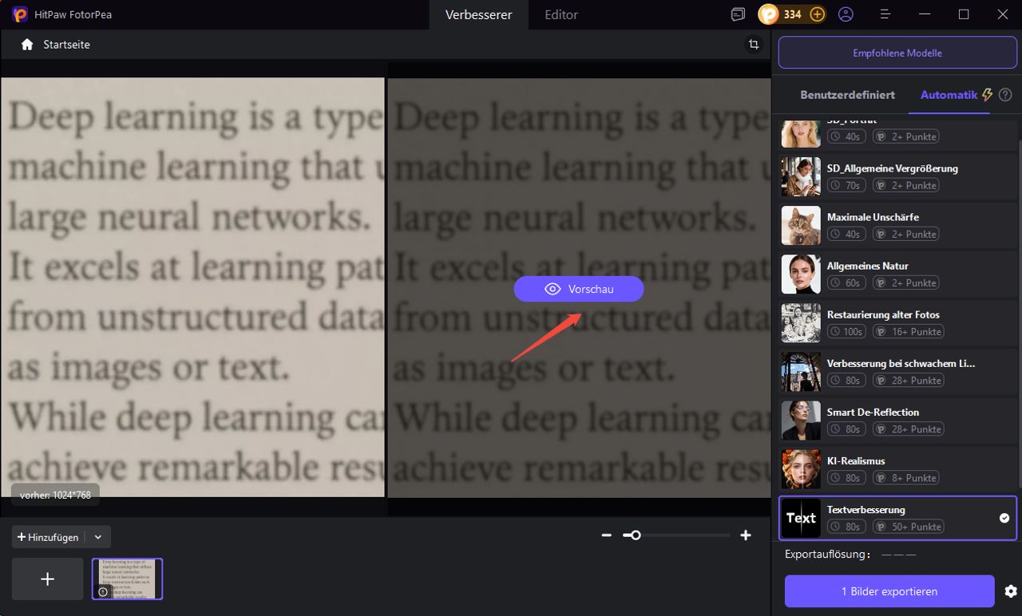Click the 'KI-Realismus' model name
This screenshot has height=616, width=1022.
pyautogui.click(x=856, y=460)
